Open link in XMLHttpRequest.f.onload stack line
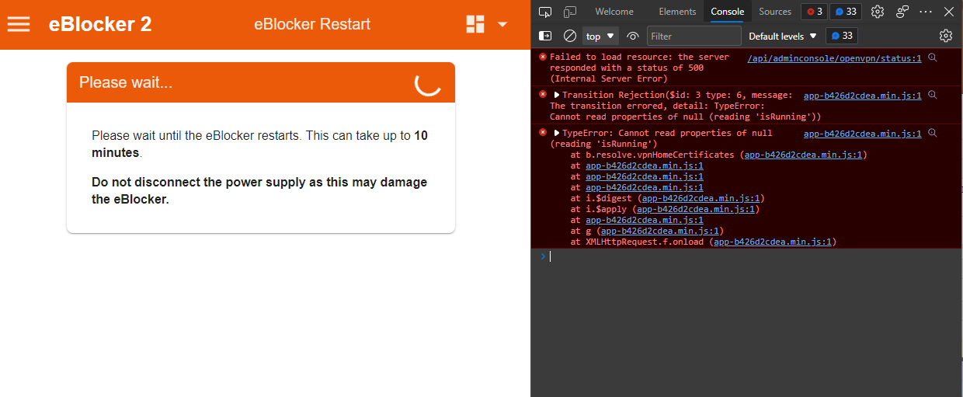The width and height of the screenshot is (963, 397). (x=773, y=242)
